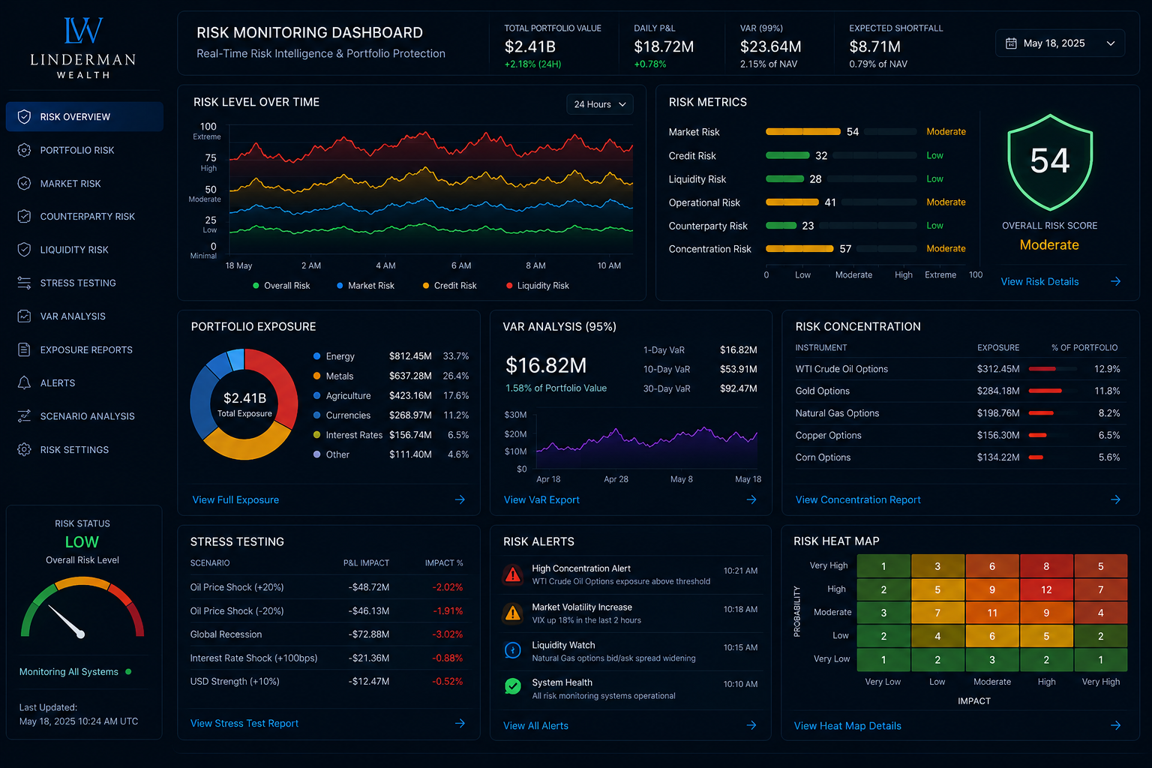Click the Scenario Analysis sidebar icon
Screen dimensions: 1152x768
(24, 416)
